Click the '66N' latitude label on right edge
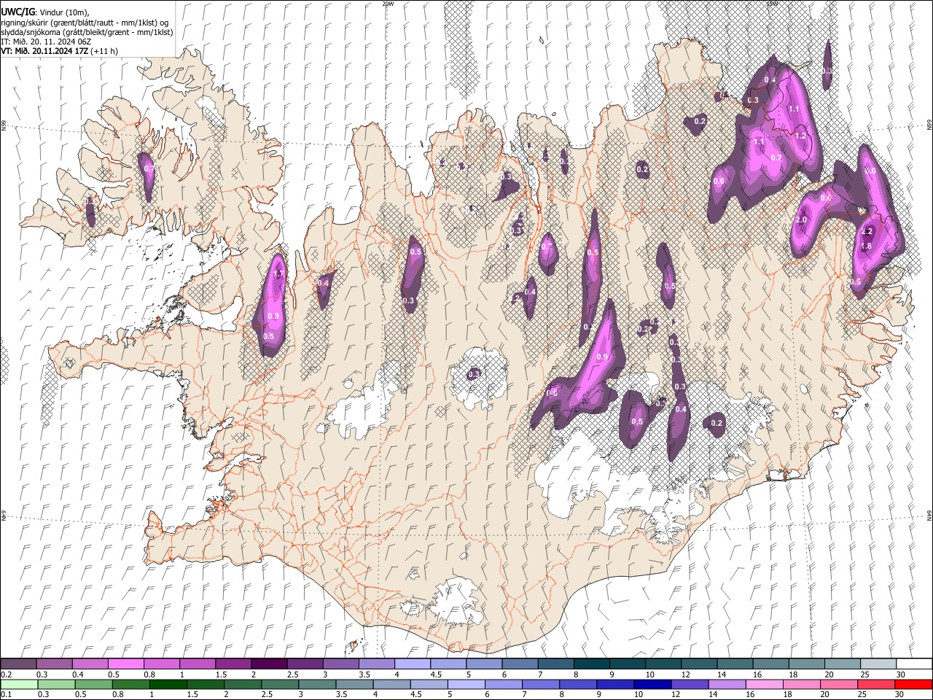The width and height of the screenshot is (933, 700). tap(929, 126)
